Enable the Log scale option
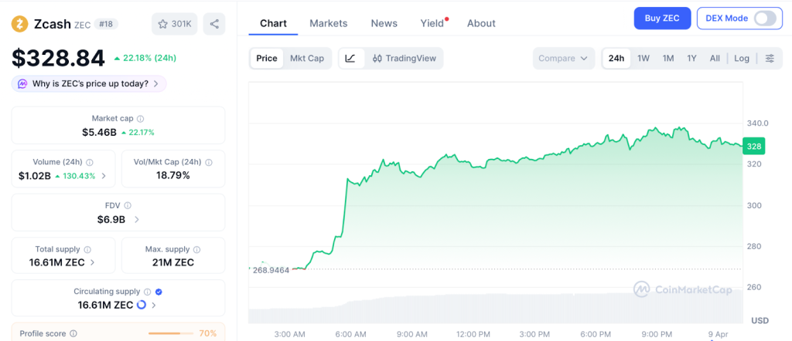Image resolution: width=792 pixels, height=341 pixels. point(742,59)
